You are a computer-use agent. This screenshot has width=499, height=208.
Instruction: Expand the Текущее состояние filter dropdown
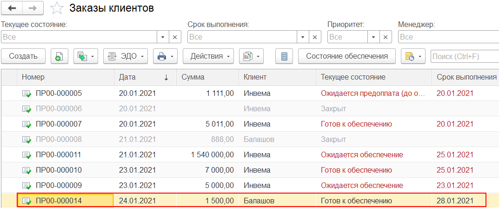(163, 37)
